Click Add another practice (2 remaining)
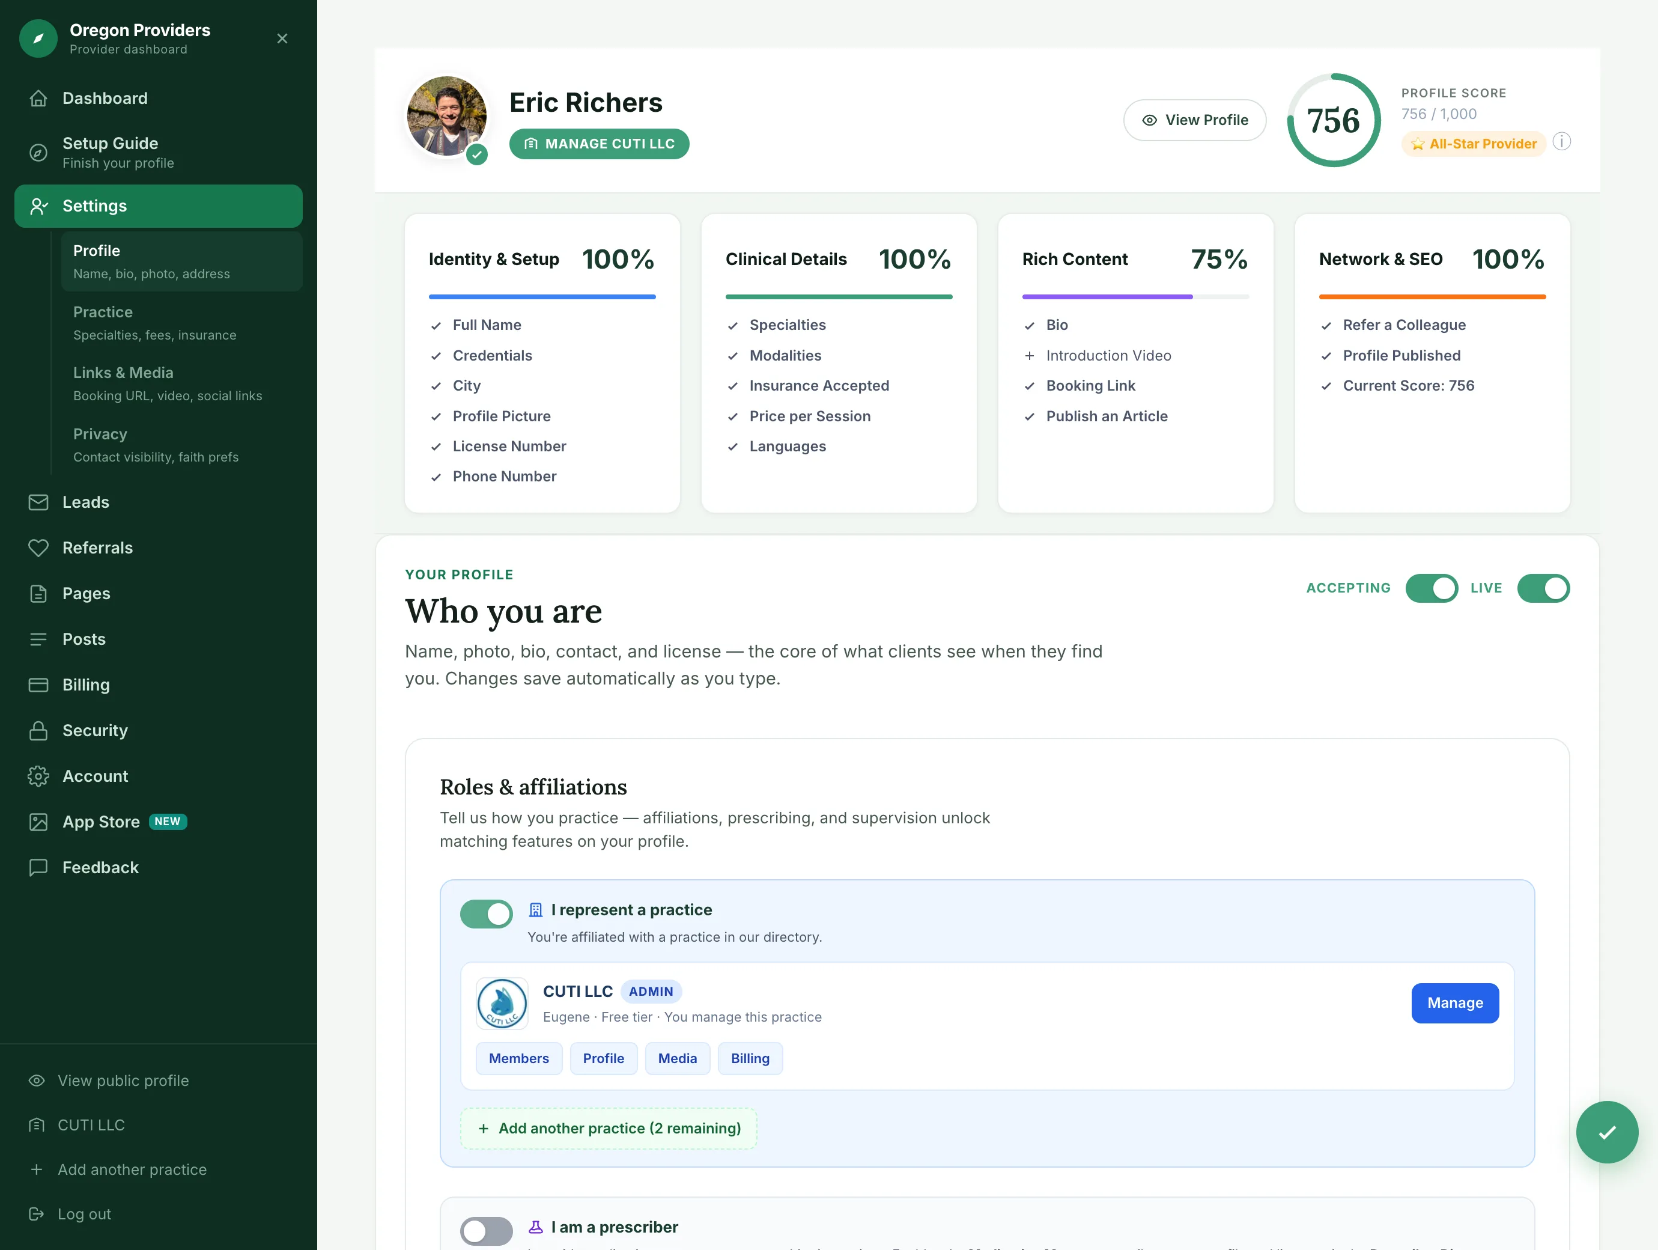1658x1250 pixels. pos(609,1129)
